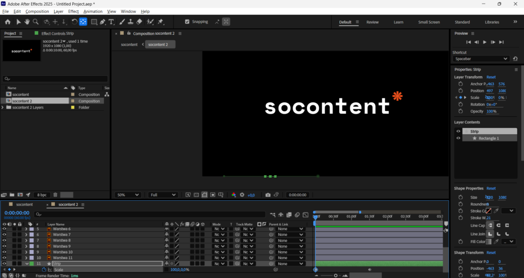Open the Composition menu
The width and height of the screenshot is (524, 278).
click(x=37, y=11)
